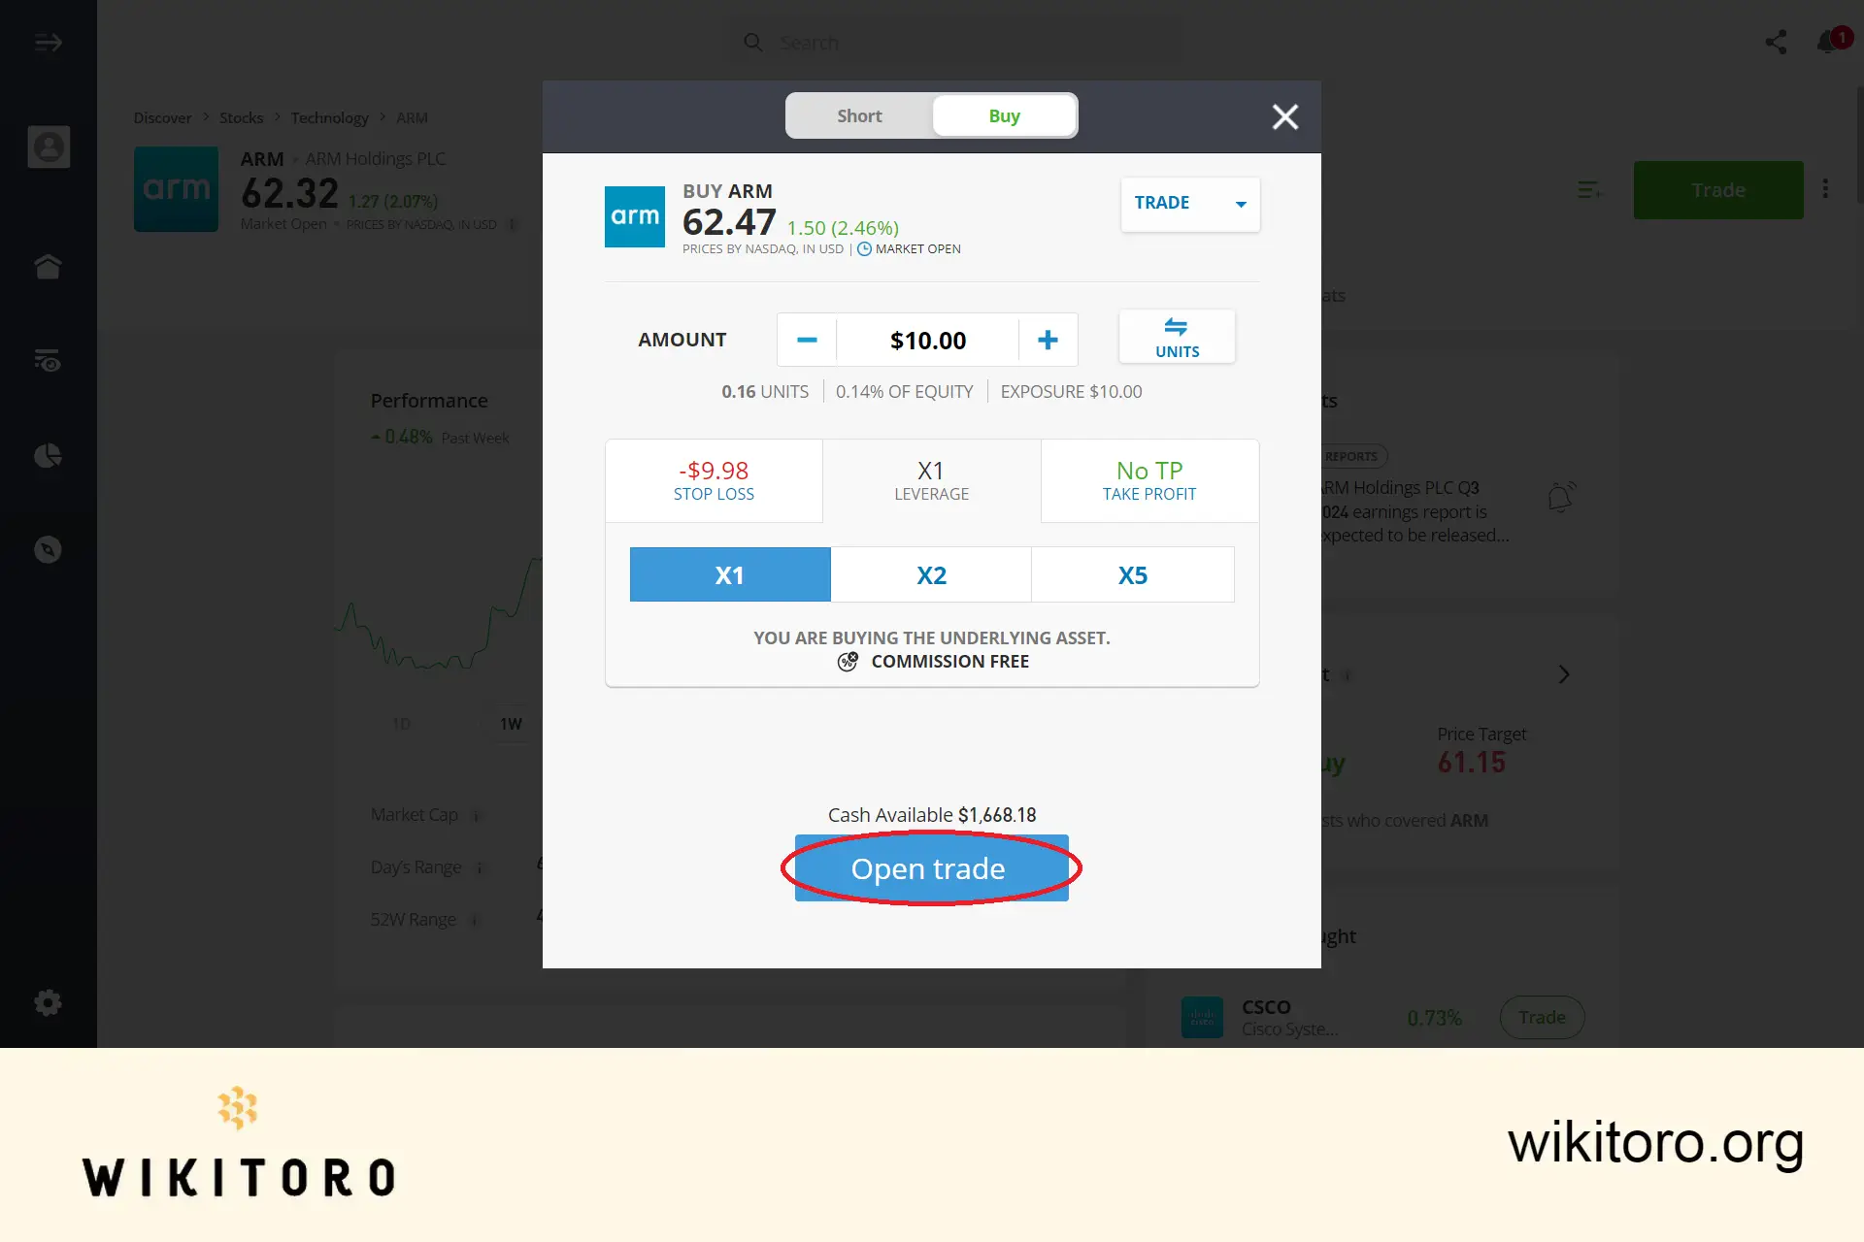Click the Technology breadcrumb menu item

[x=329, y=116]
